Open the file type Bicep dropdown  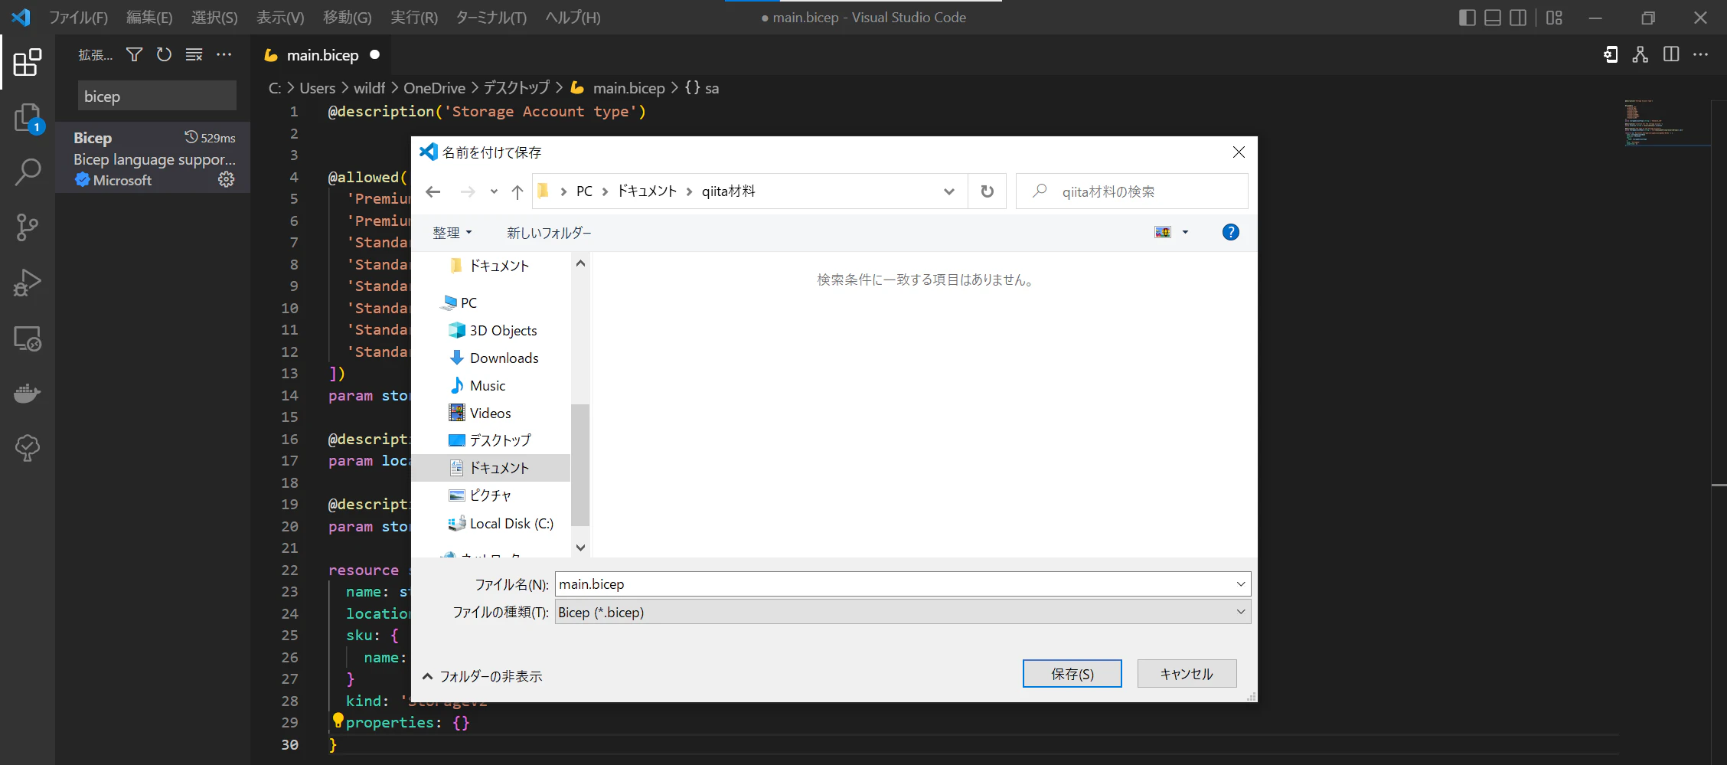(x=903, y=612)
